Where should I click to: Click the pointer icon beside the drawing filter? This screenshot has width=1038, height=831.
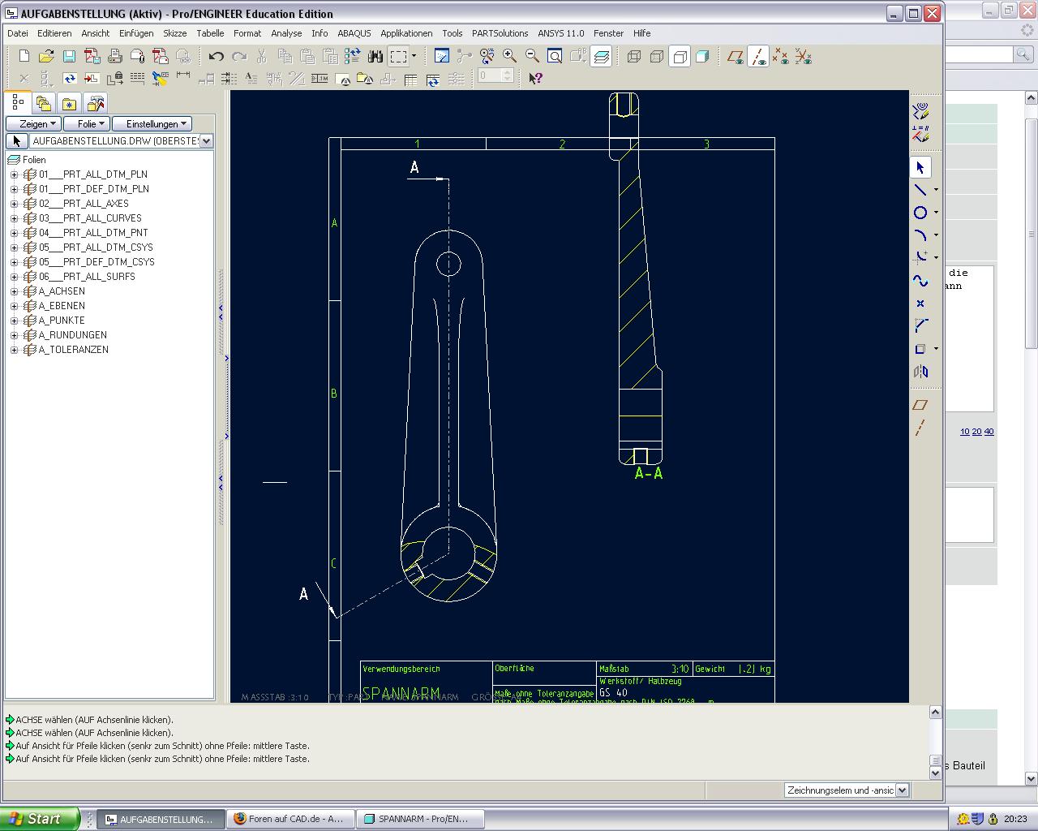pyautogui.click(x=16, y=141)
